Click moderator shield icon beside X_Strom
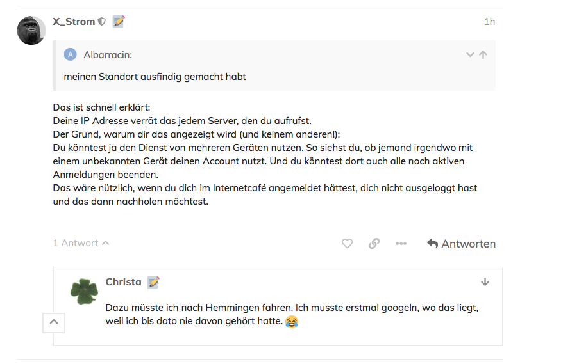The width and height of the screenshot is (579, 364). pos(102,22)
